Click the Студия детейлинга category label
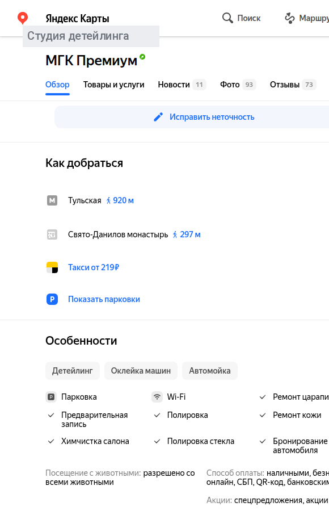The width and height of the screenshot is (329, 511). (78, 36)
